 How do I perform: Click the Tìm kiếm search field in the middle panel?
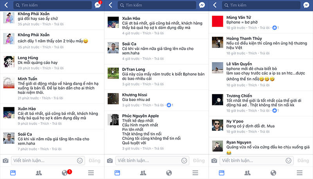[x=157, y=5]
